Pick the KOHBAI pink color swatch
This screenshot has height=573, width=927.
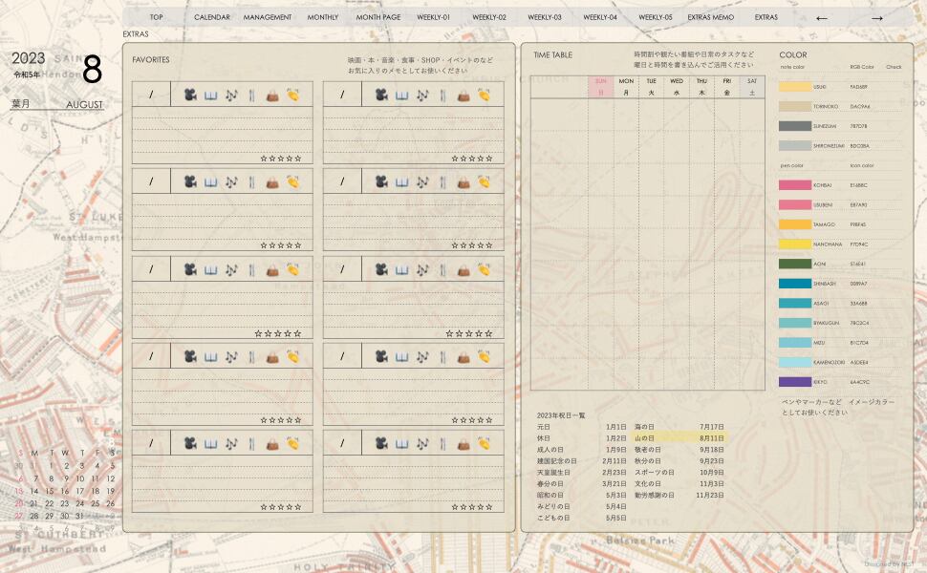click(794, 185)
